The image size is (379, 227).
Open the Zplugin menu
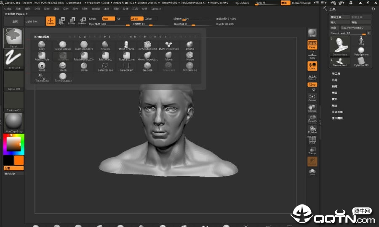[x=156, y=9]
